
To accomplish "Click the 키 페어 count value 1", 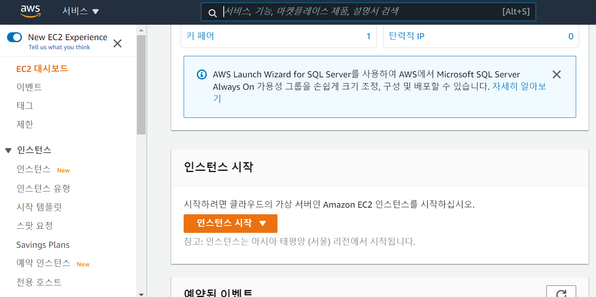I will click(x=369, y=36).
